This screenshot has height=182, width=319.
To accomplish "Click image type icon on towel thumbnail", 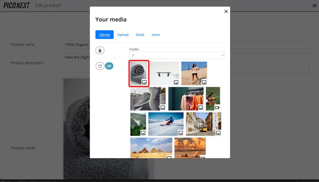I will tap(144, 82).
